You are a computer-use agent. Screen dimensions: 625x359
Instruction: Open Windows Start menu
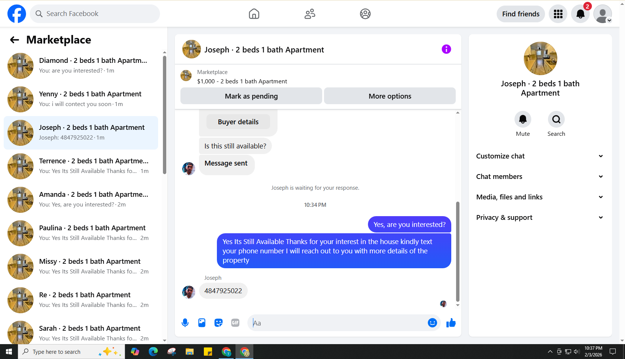pos(9,352)
